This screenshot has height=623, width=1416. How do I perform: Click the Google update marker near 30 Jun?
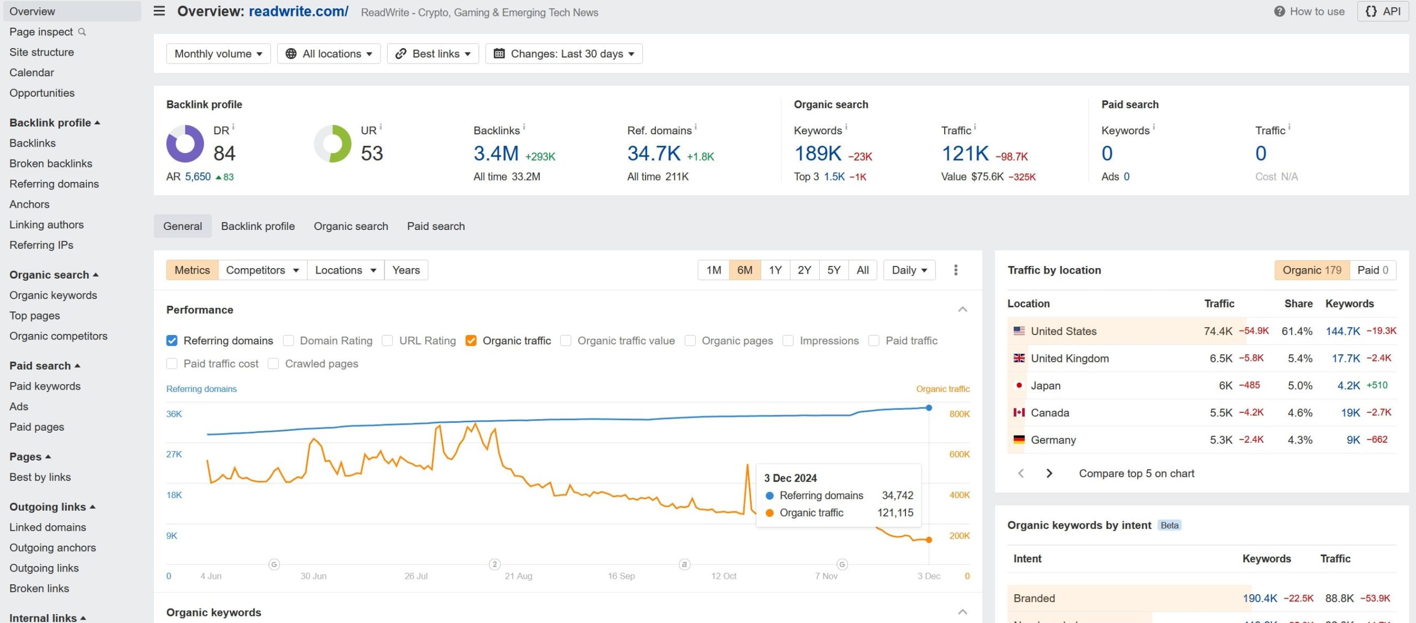tap(274, 564)
